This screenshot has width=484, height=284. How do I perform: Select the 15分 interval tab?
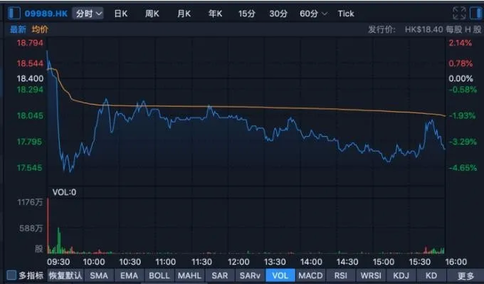(247, 14)
